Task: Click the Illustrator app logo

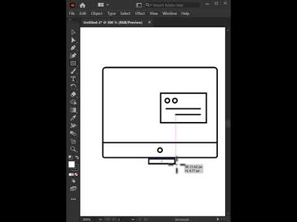Action: click(72, 6)
